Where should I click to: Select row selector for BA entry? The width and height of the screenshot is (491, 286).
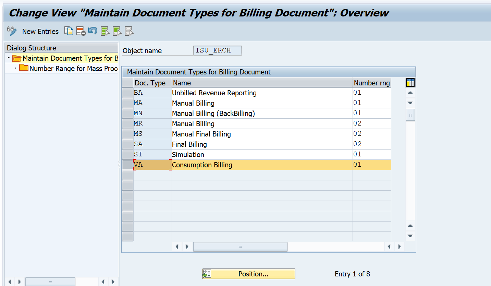click(x=127, y=93)
